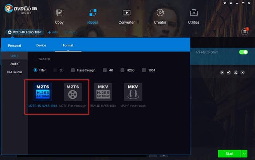Viewport: 255px width, 160px height.
Task: Click the play preview icon
Action: [x=222, y=73]
